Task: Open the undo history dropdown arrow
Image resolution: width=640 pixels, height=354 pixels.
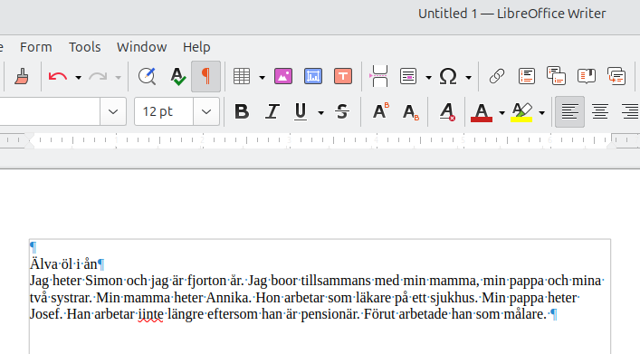Action: click(x=78, y=77)
